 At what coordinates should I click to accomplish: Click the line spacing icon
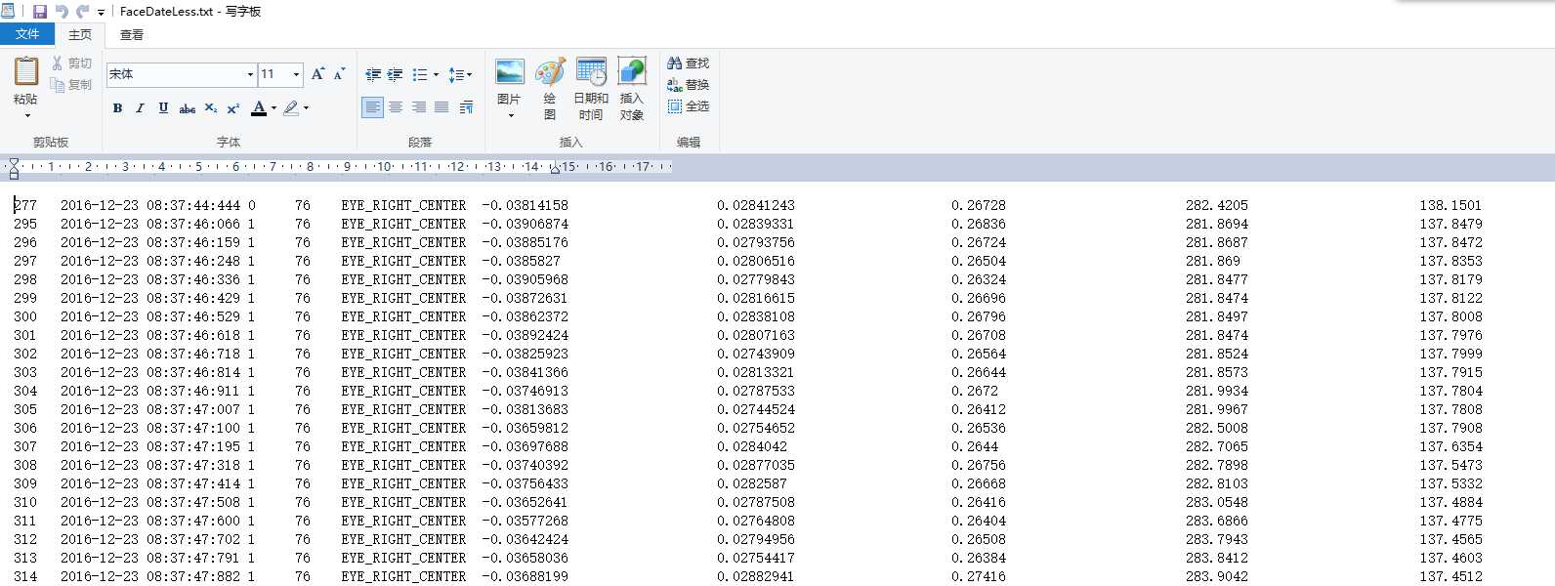pyautogui.click(x=455, y=74)
